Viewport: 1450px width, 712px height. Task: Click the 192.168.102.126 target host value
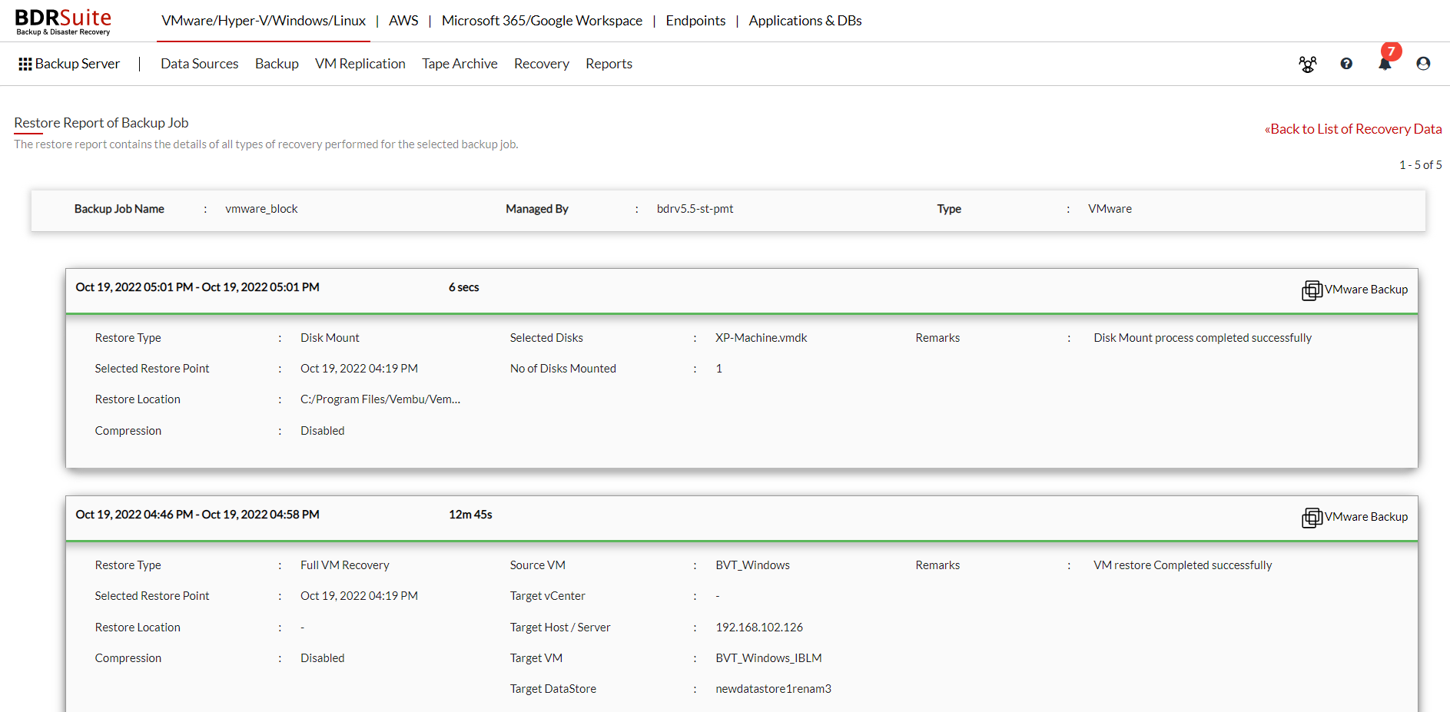[x=759, y=628]
